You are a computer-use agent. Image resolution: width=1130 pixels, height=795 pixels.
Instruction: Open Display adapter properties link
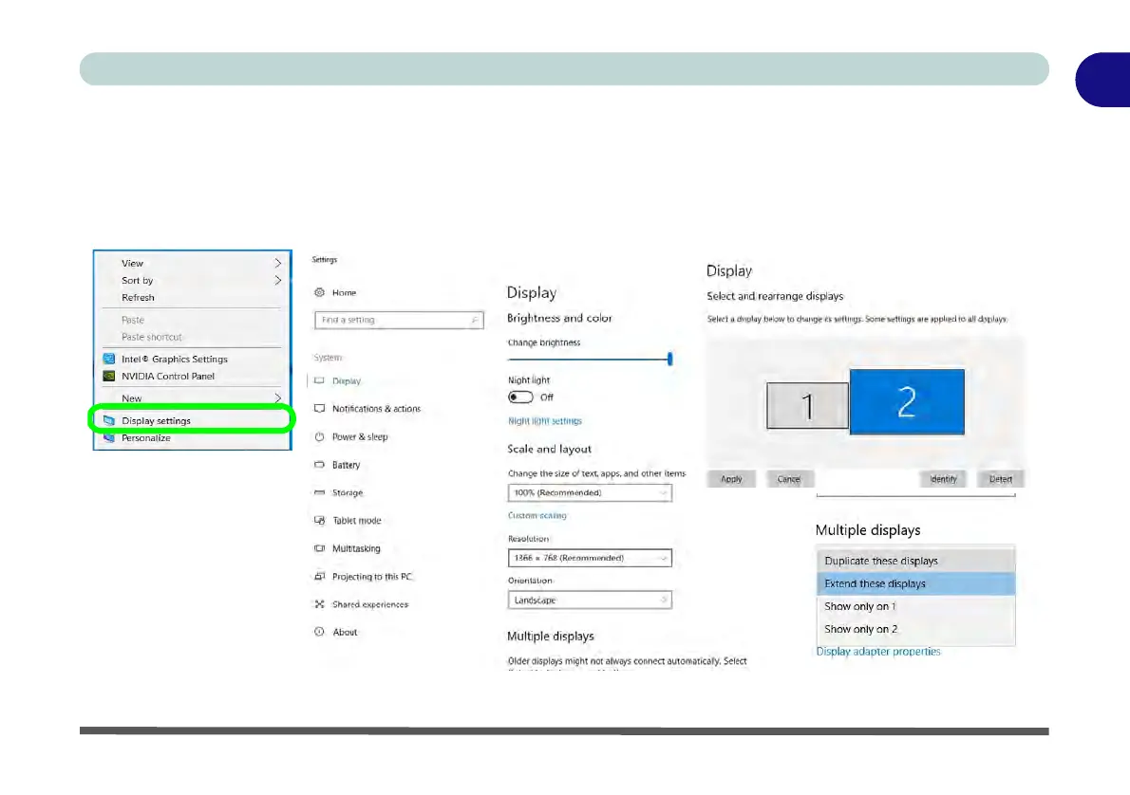(x=878, y=652)
